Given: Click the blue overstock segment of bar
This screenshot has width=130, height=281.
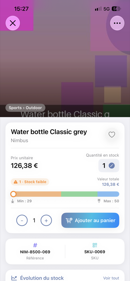Looking at the screenshot, I should [x=108, y=194].
